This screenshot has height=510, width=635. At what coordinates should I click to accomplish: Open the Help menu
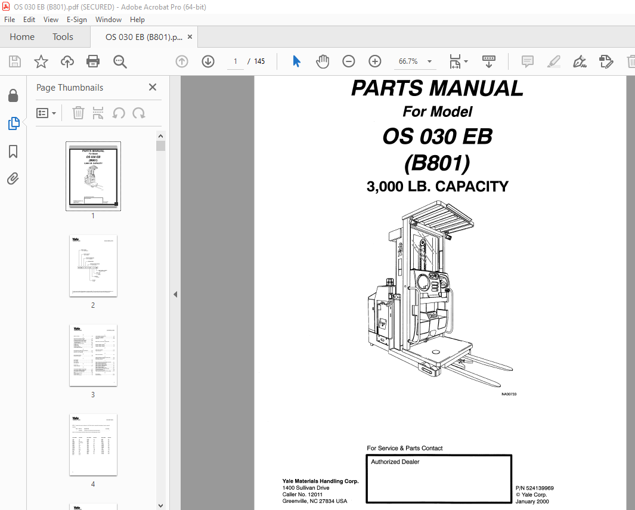point(137,20)
